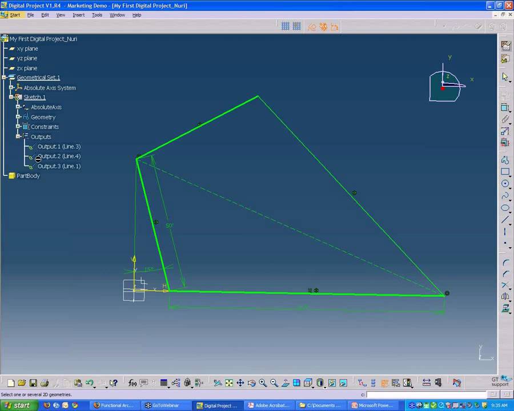
Task: Select the Corner tool
Action: [x=505, y=263]
